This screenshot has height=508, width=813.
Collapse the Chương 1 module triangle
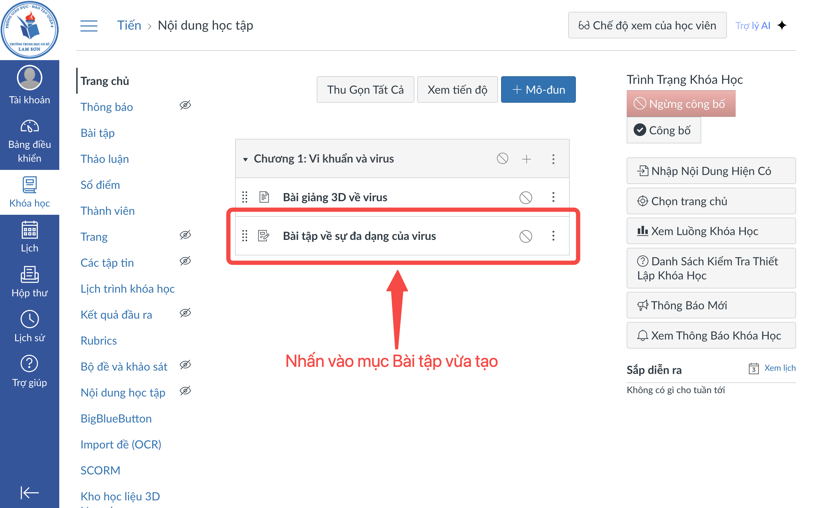click(246, 159)
